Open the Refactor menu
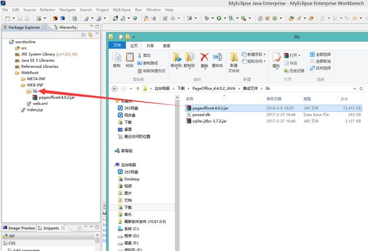 (48, 10)
